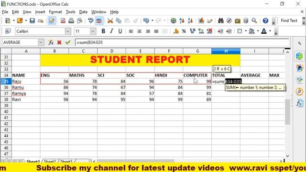Screen dimensions: 306x172
Task: Select column I header
Action: [x=254, y=51]
